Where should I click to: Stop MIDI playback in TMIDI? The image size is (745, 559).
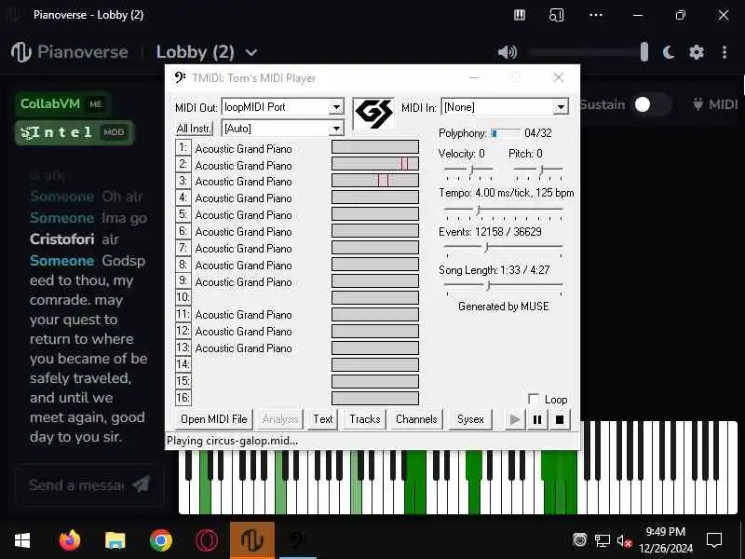point(560,420)
